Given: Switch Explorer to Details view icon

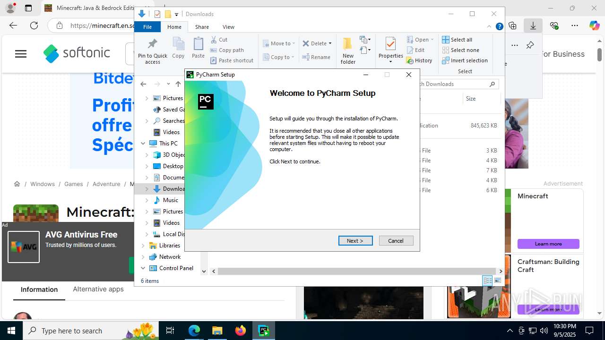Looking at the screenshot, I should coord(487,281).
